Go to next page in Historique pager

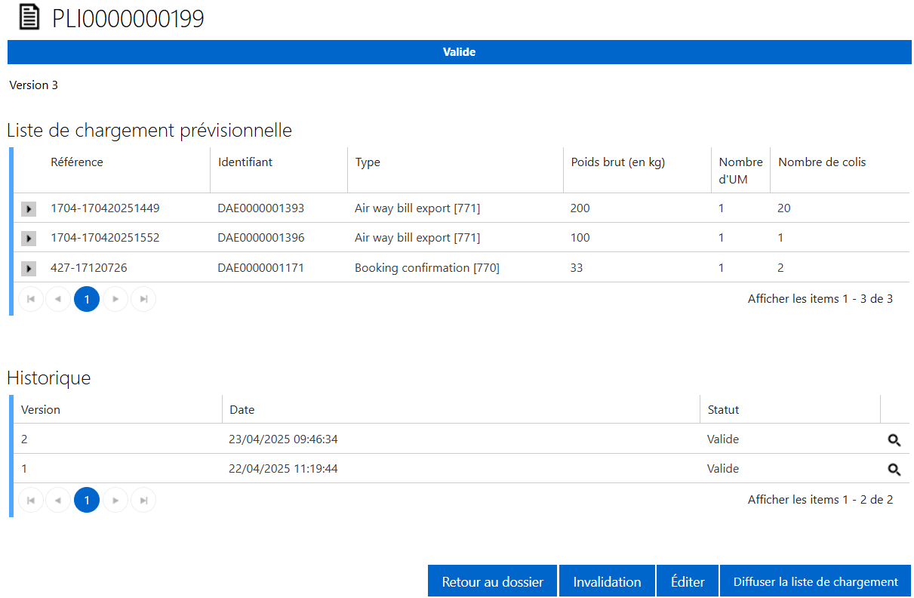click(x=115, y=501)
